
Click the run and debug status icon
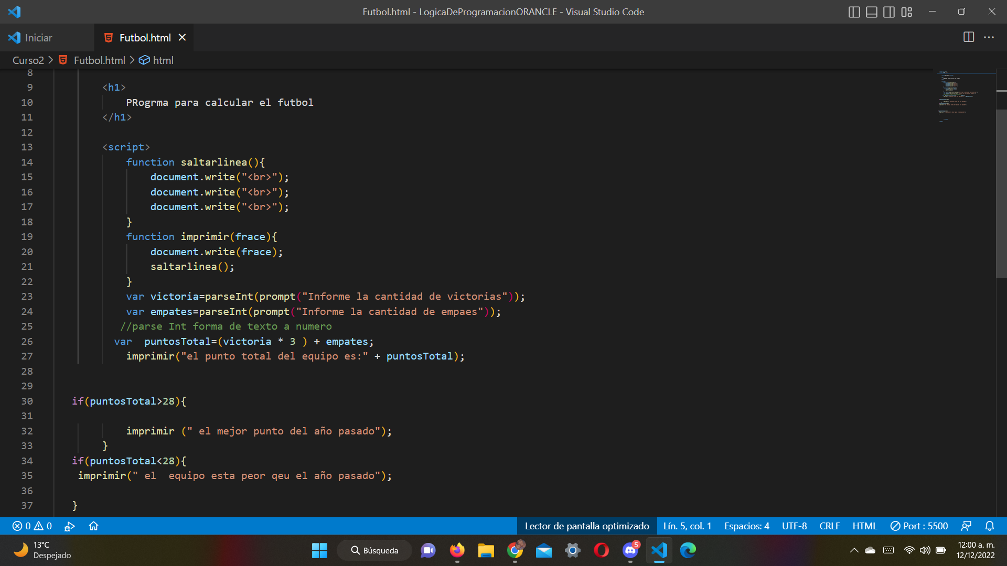pyautogui.click(x=69, y=526)
